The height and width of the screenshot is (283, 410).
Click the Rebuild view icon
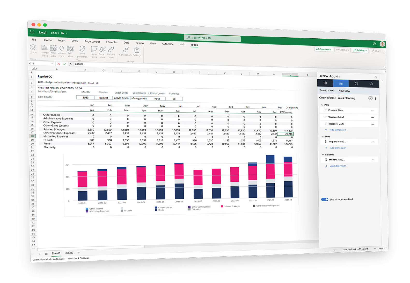click(111, 52)
